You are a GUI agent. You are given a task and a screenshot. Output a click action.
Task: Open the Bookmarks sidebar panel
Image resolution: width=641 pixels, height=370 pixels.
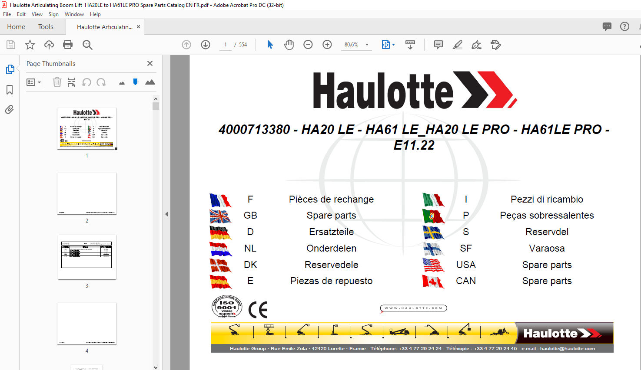(x=10, y=90)
